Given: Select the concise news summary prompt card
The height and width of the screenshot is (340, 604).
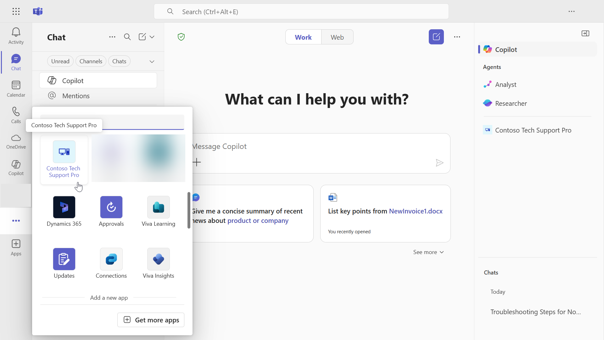Looking at the screenshot, I should coord(253,213).
